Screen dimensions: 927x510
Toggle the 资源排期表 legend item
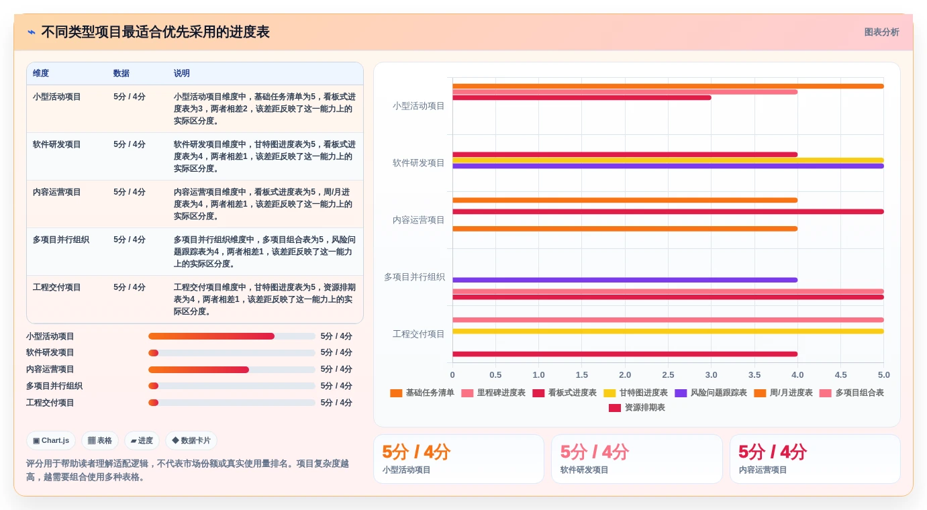(x=637, y=407)
